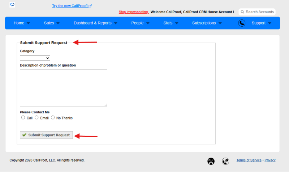Screen dimensions: 289x172
Task: Click the Category label
Action: [x=27, y=51]
